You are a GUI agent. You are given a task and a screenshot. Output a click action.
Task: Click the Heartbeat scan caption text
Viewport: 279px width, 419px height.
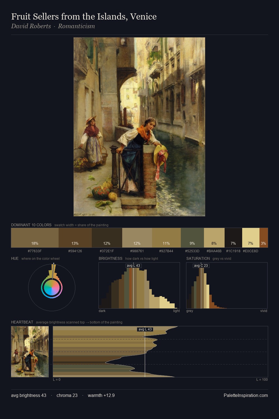click(79, 322)
